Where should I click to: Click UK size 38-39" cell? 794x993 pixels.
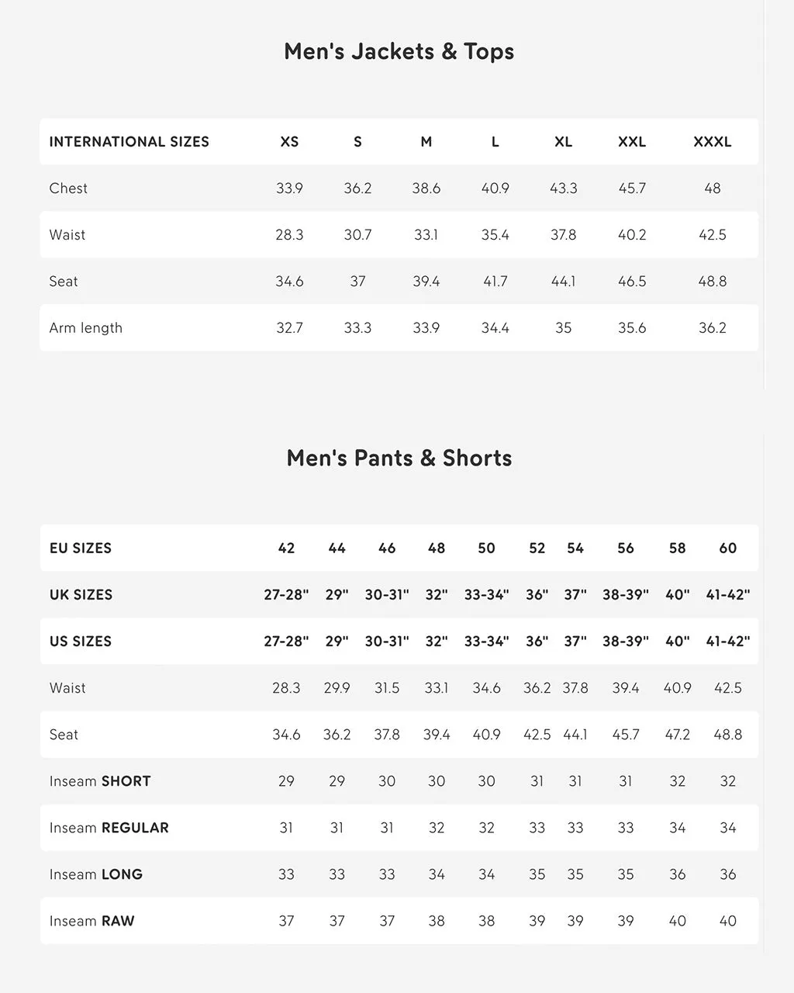click(625, 595)
